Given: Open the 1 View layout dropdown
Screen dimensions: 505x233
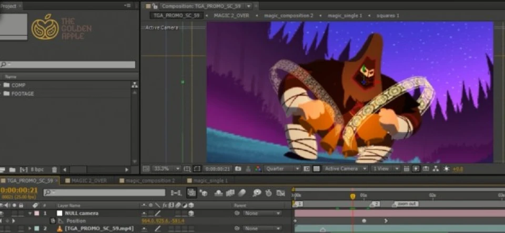Looking at the screenshot, I should click(386, 169).
